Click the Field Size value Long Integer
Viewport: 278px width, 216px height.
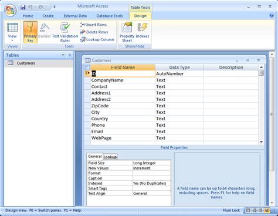pos(151,163)
